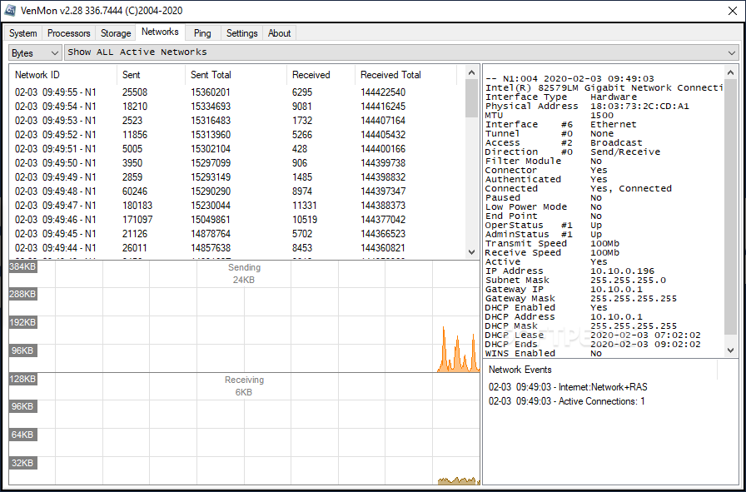Click Received Total value 144422540

(383, 92)
